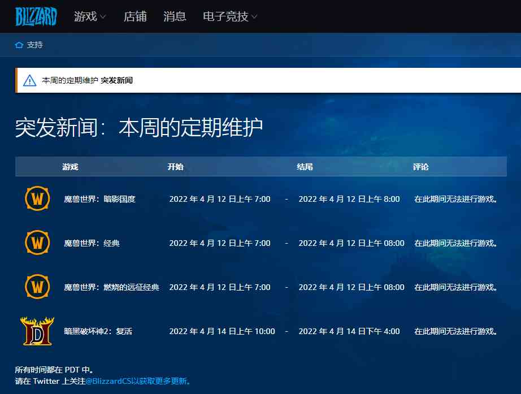Click the WoW icon for 暗影国度
This screenshot has height=394, width=521.
[37, 198]
